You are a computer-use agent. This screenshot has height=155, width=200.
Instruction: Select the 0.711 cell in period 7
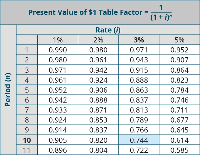pyautogui.click(x=179, y=110)
